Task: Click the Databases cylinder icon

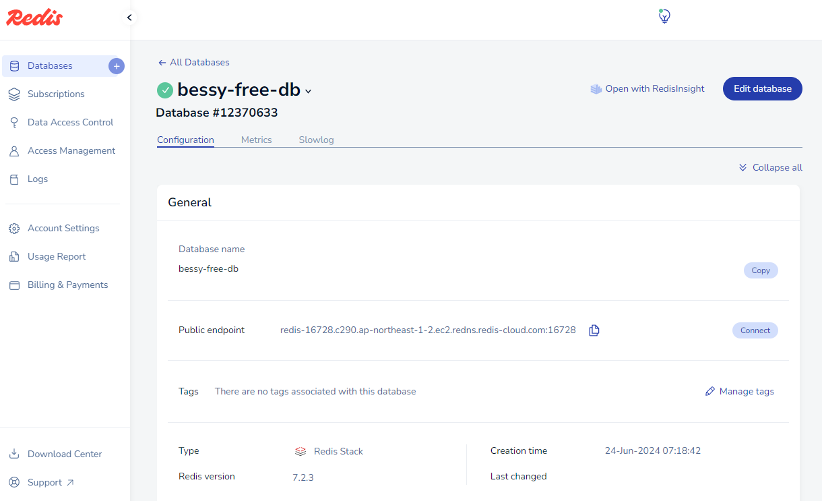Action: (14, 66)
